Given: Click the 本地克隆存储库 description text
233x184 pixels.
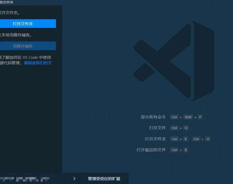Looking at the screenshot, I should [16, 35].
